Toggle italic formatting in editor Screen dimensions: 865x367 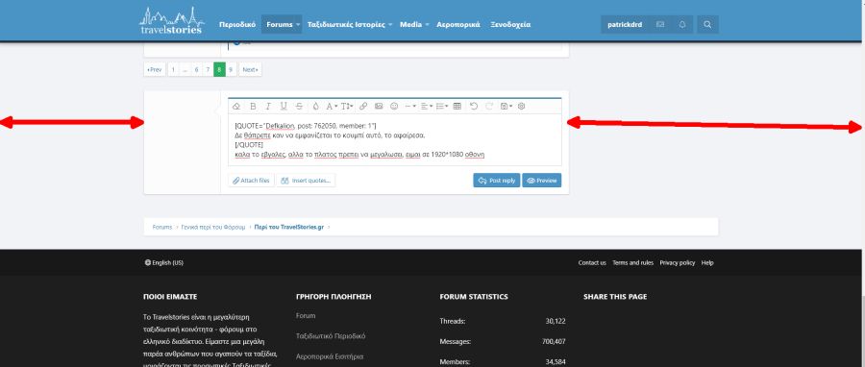[x=268, y=107]
